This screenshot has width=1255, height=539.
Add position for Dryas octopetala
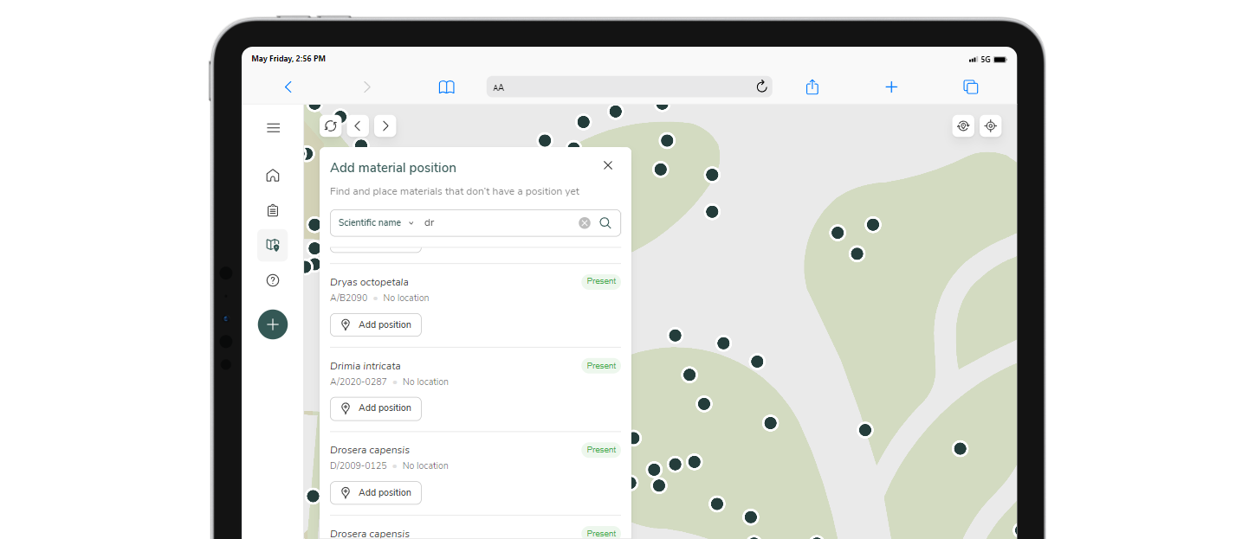pyautogui.click(x=376, y=324)
